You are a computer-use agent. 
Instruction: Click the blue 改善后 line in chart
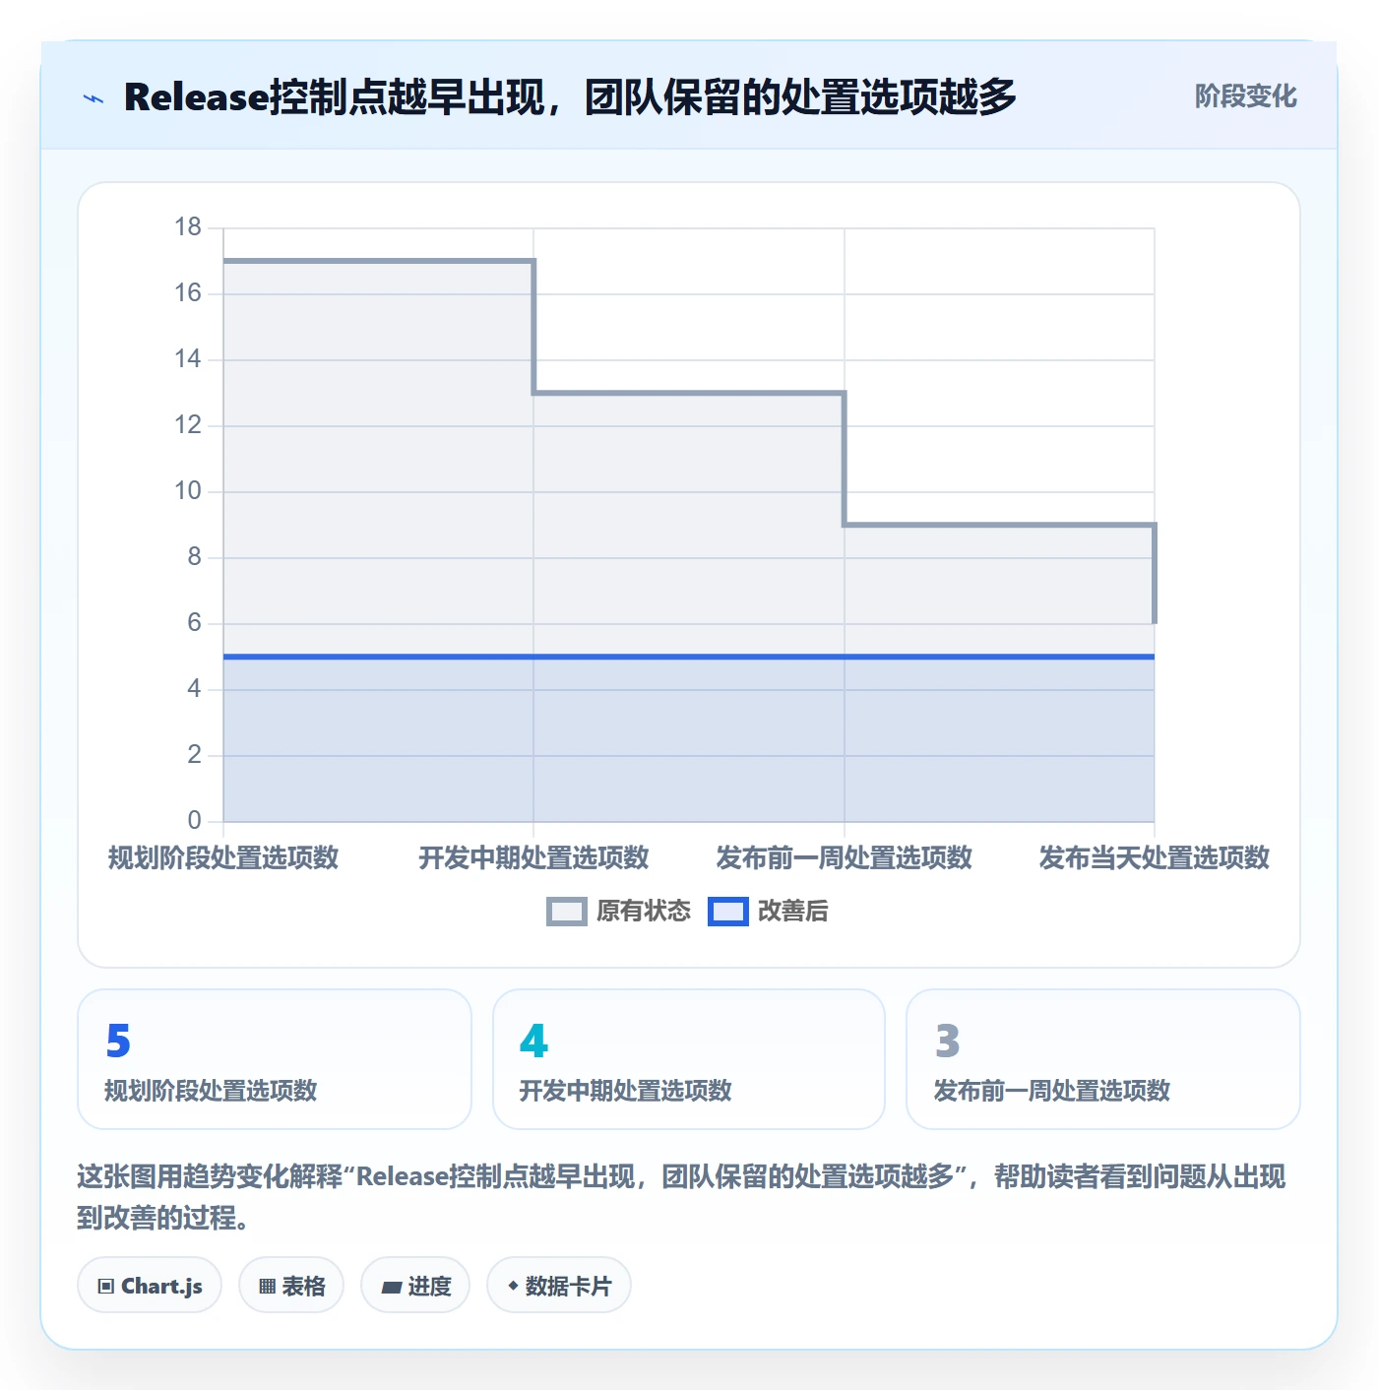click(689, 657)
